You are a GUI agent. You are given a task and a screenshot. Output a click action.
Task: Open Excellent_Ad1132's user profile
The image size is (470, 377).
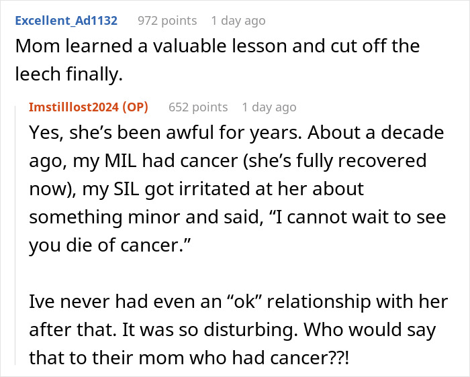tap(66, 20)
